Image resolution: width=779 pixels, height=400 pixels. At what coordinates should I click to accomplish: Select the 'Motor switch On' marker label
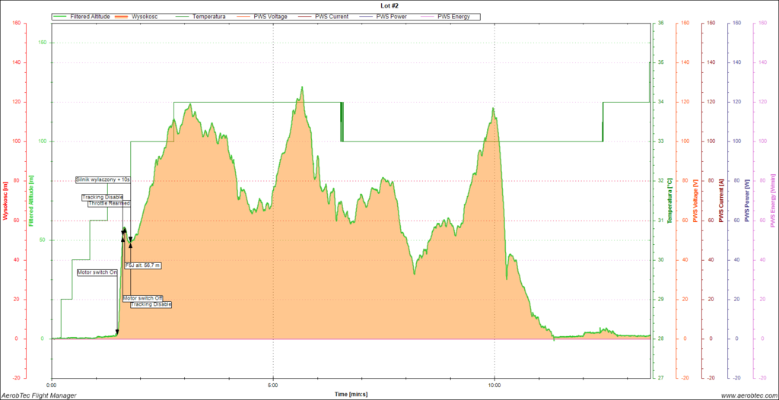pyautogui.click(x=97, y=271)
